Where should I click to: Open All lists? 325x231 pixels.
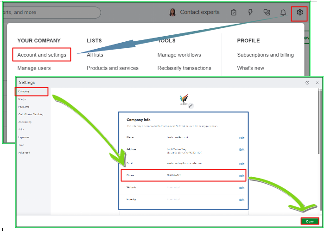coord(95,55)
